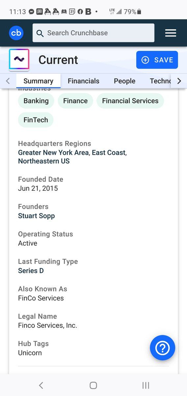Focus the Search Crunchbase field
187x396 pixels.
(93, 33)
